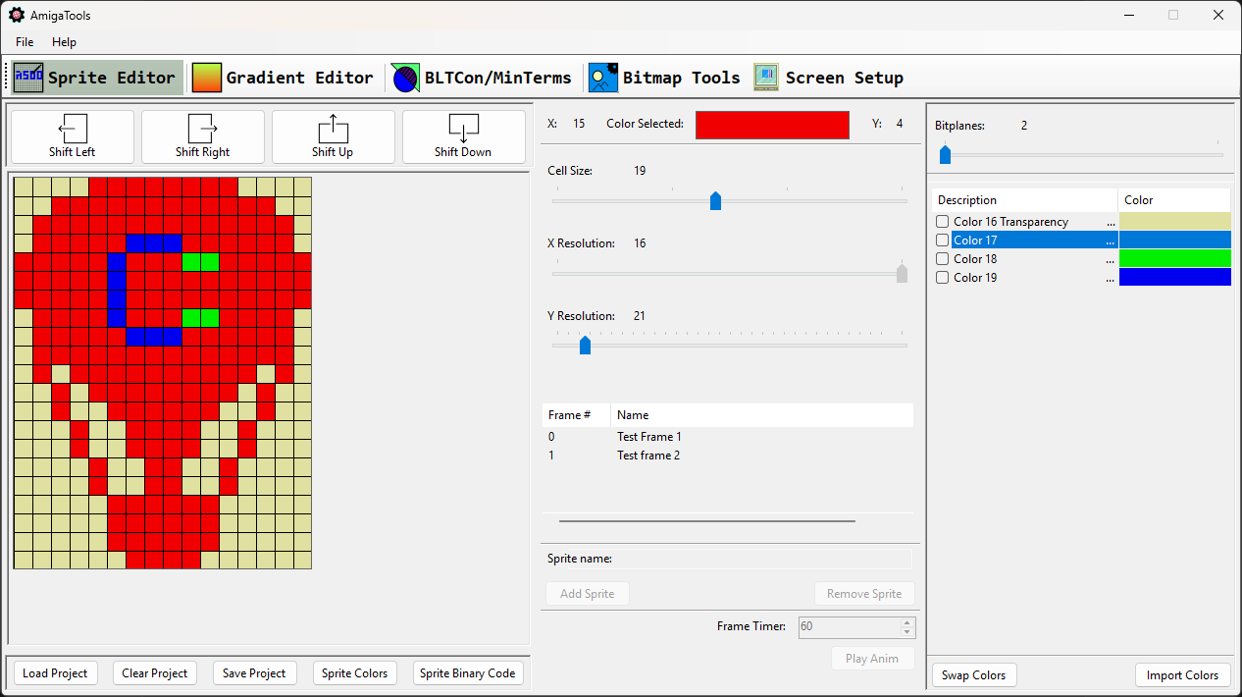
Task: Open the Sprite Editor tab
Action: pos(97,78)
